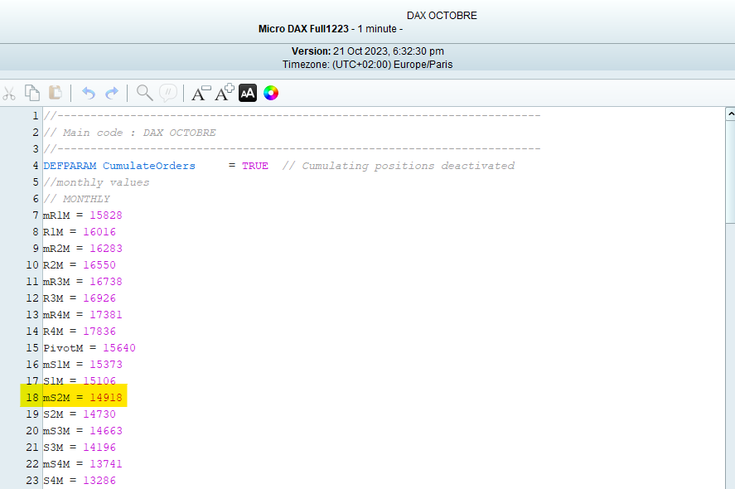Image resolution: width=735 pixels, height=489 pixels.
Task: Click value 14196 on the S3M line
Action: (99, 448)
